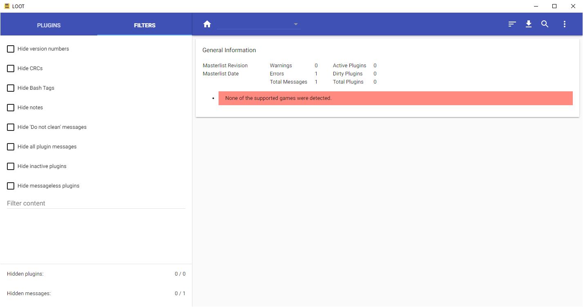Check Hide all plugin messages
583x307 pixels.
(x=11, y=147)
